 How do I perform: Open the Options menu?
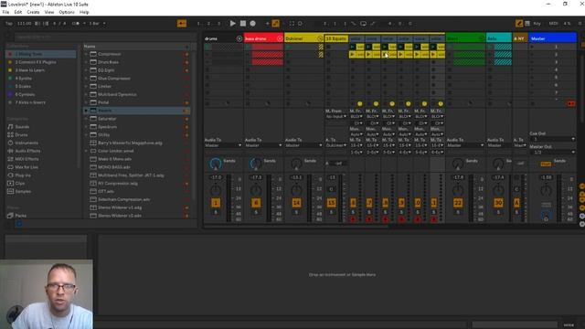67,12
